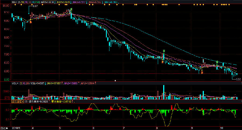The width and height of the screenshot is (242, 130).
Task: Click the green S sell marker in month 8
Action: coord(164,51)
